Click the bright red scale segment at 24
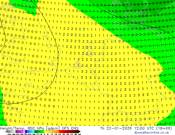 tap(60, 132)
